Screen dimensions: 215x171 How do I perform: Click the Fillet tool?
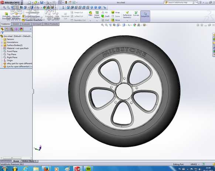(x=91, y=14)
